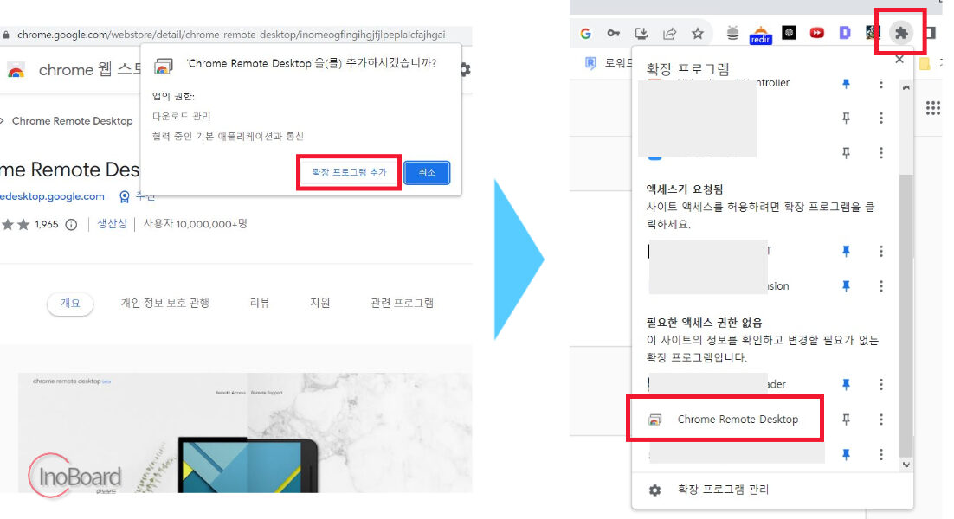Toggle pin on the row directly above 'sion'

(x=846, y=251)
